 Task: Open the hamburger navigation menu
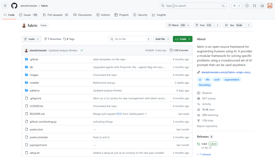tap(5, 6)
